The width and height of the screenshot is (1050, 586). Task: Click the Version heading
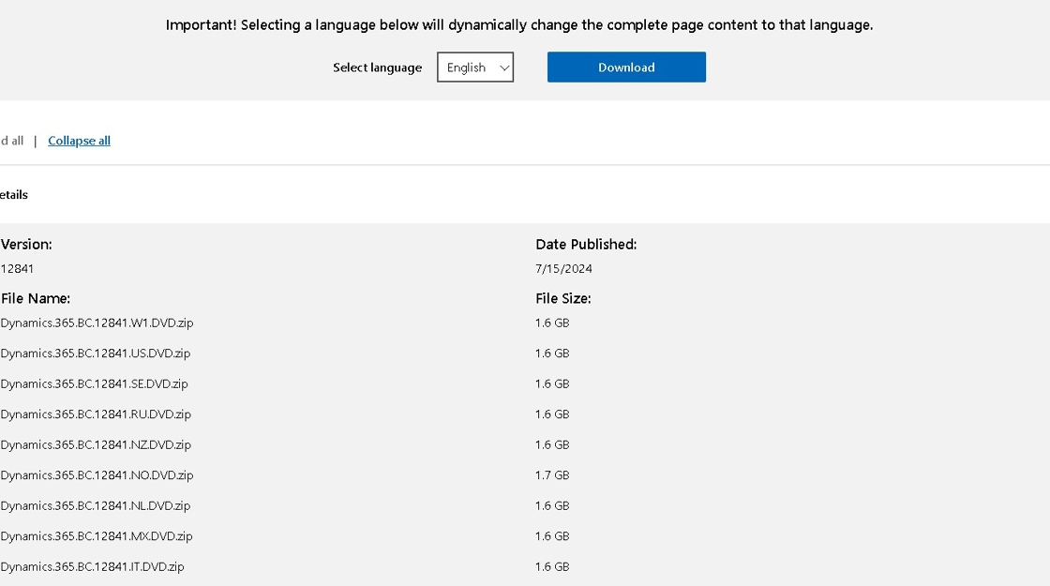26,245
